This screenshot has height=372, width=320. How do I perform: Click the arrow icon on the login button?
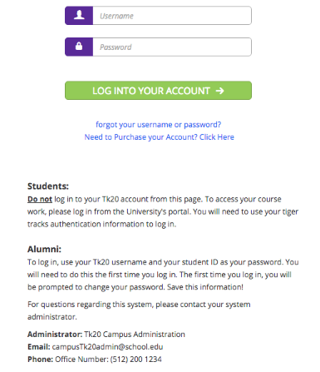pos(220,91)
